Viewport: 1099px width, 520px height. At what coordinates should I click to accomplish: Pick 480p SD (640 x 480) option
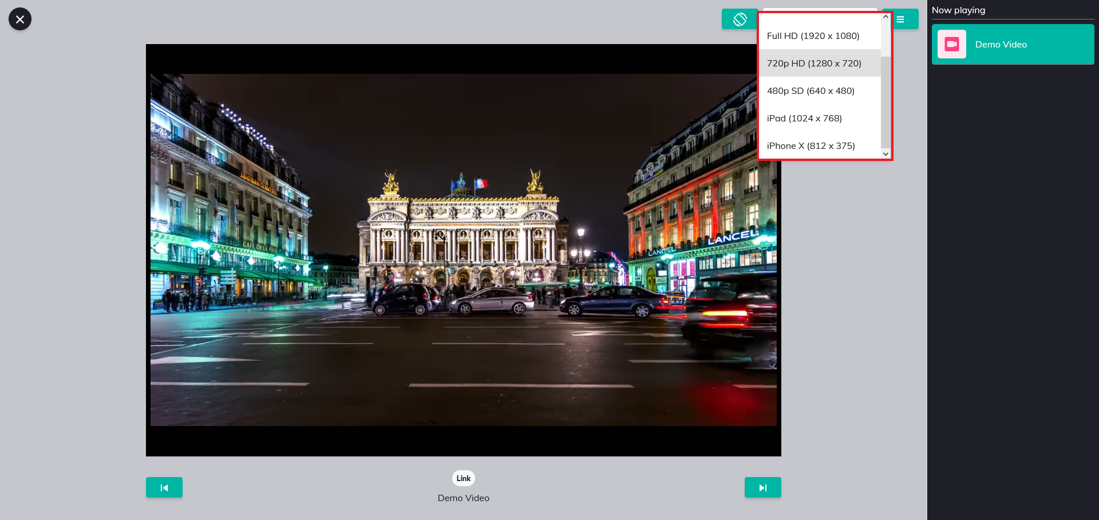click(x=811, y=90)
